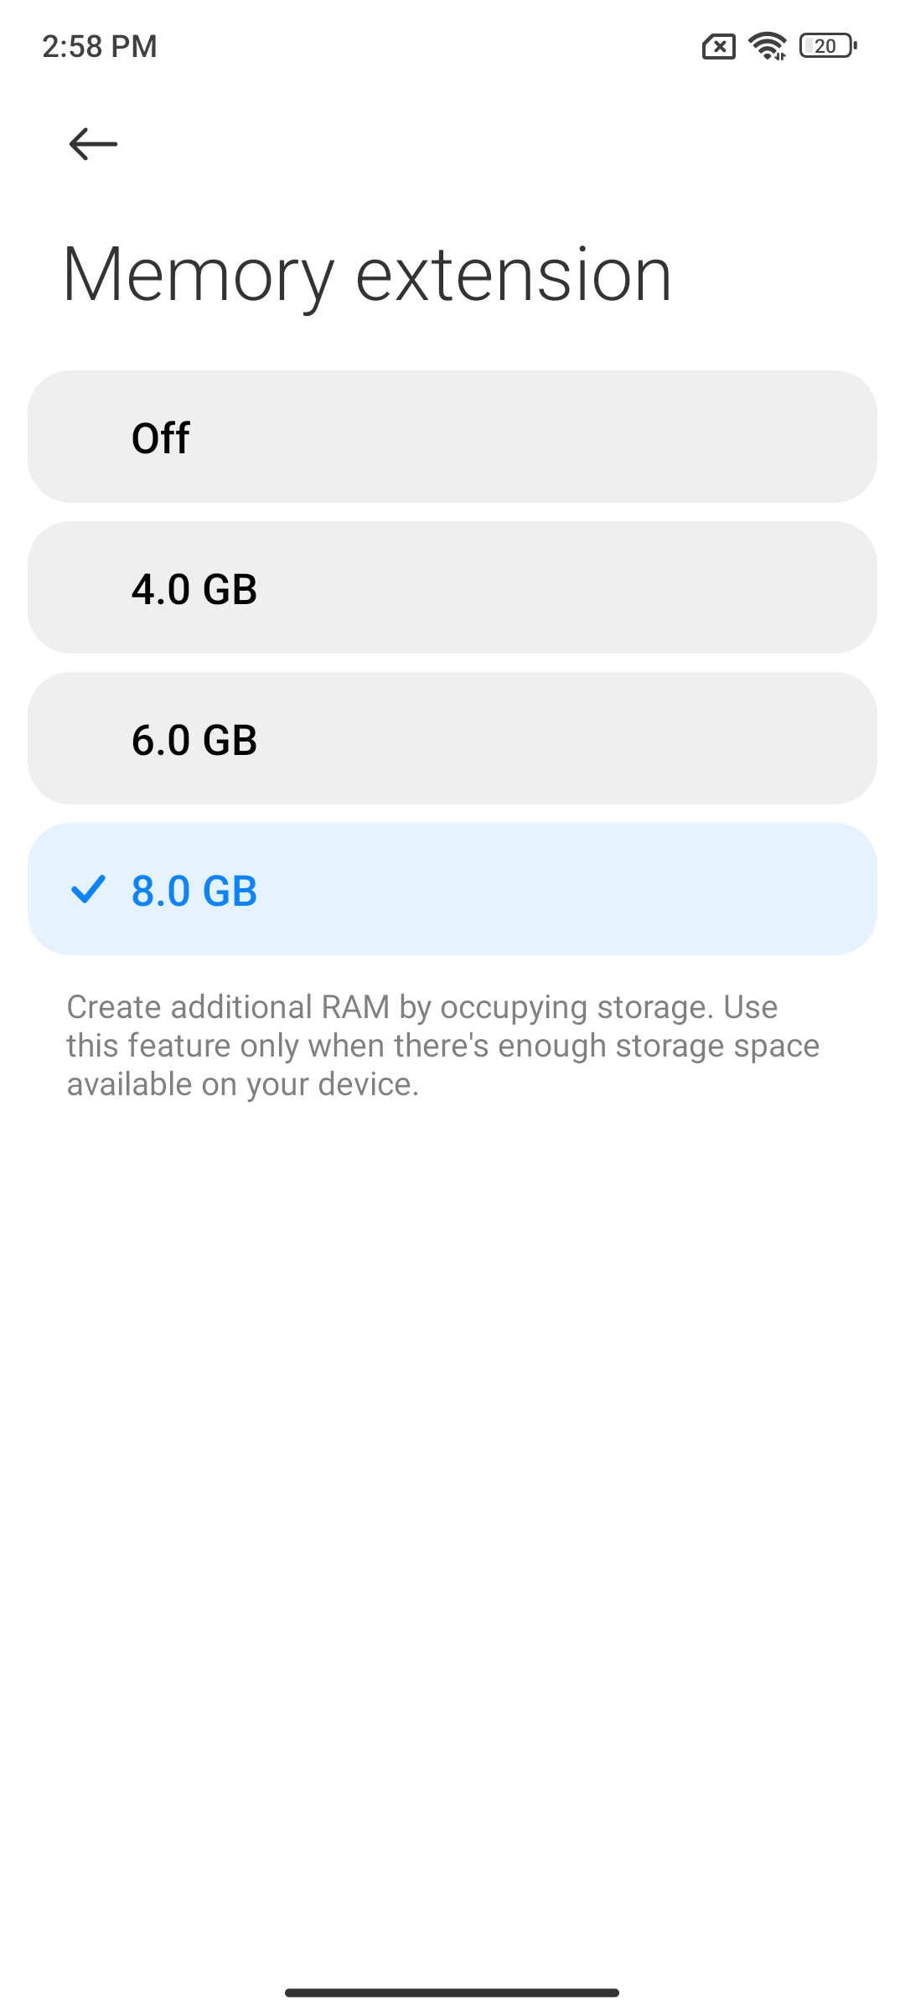Tap the empty area of the Off row
This screenshot has width=905, height=2011.
point(536,437)
